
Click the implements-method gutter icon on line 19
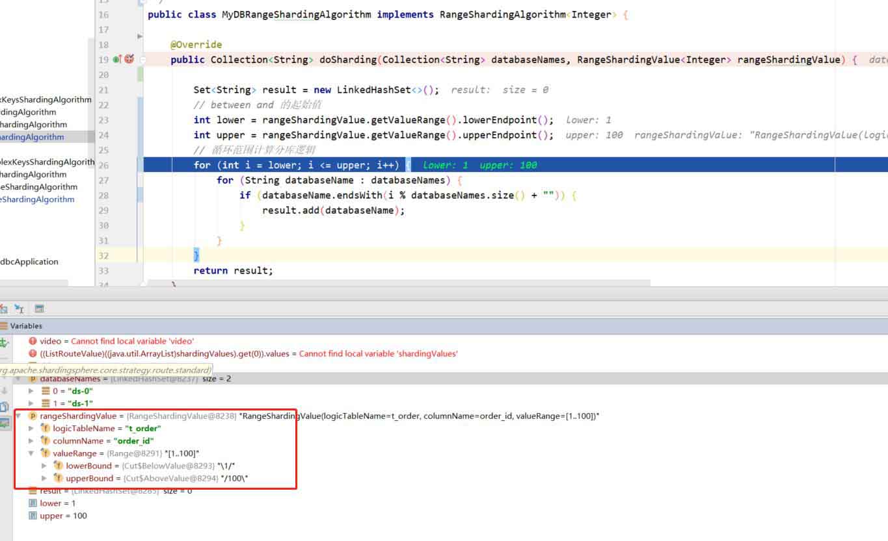[117, 59]
